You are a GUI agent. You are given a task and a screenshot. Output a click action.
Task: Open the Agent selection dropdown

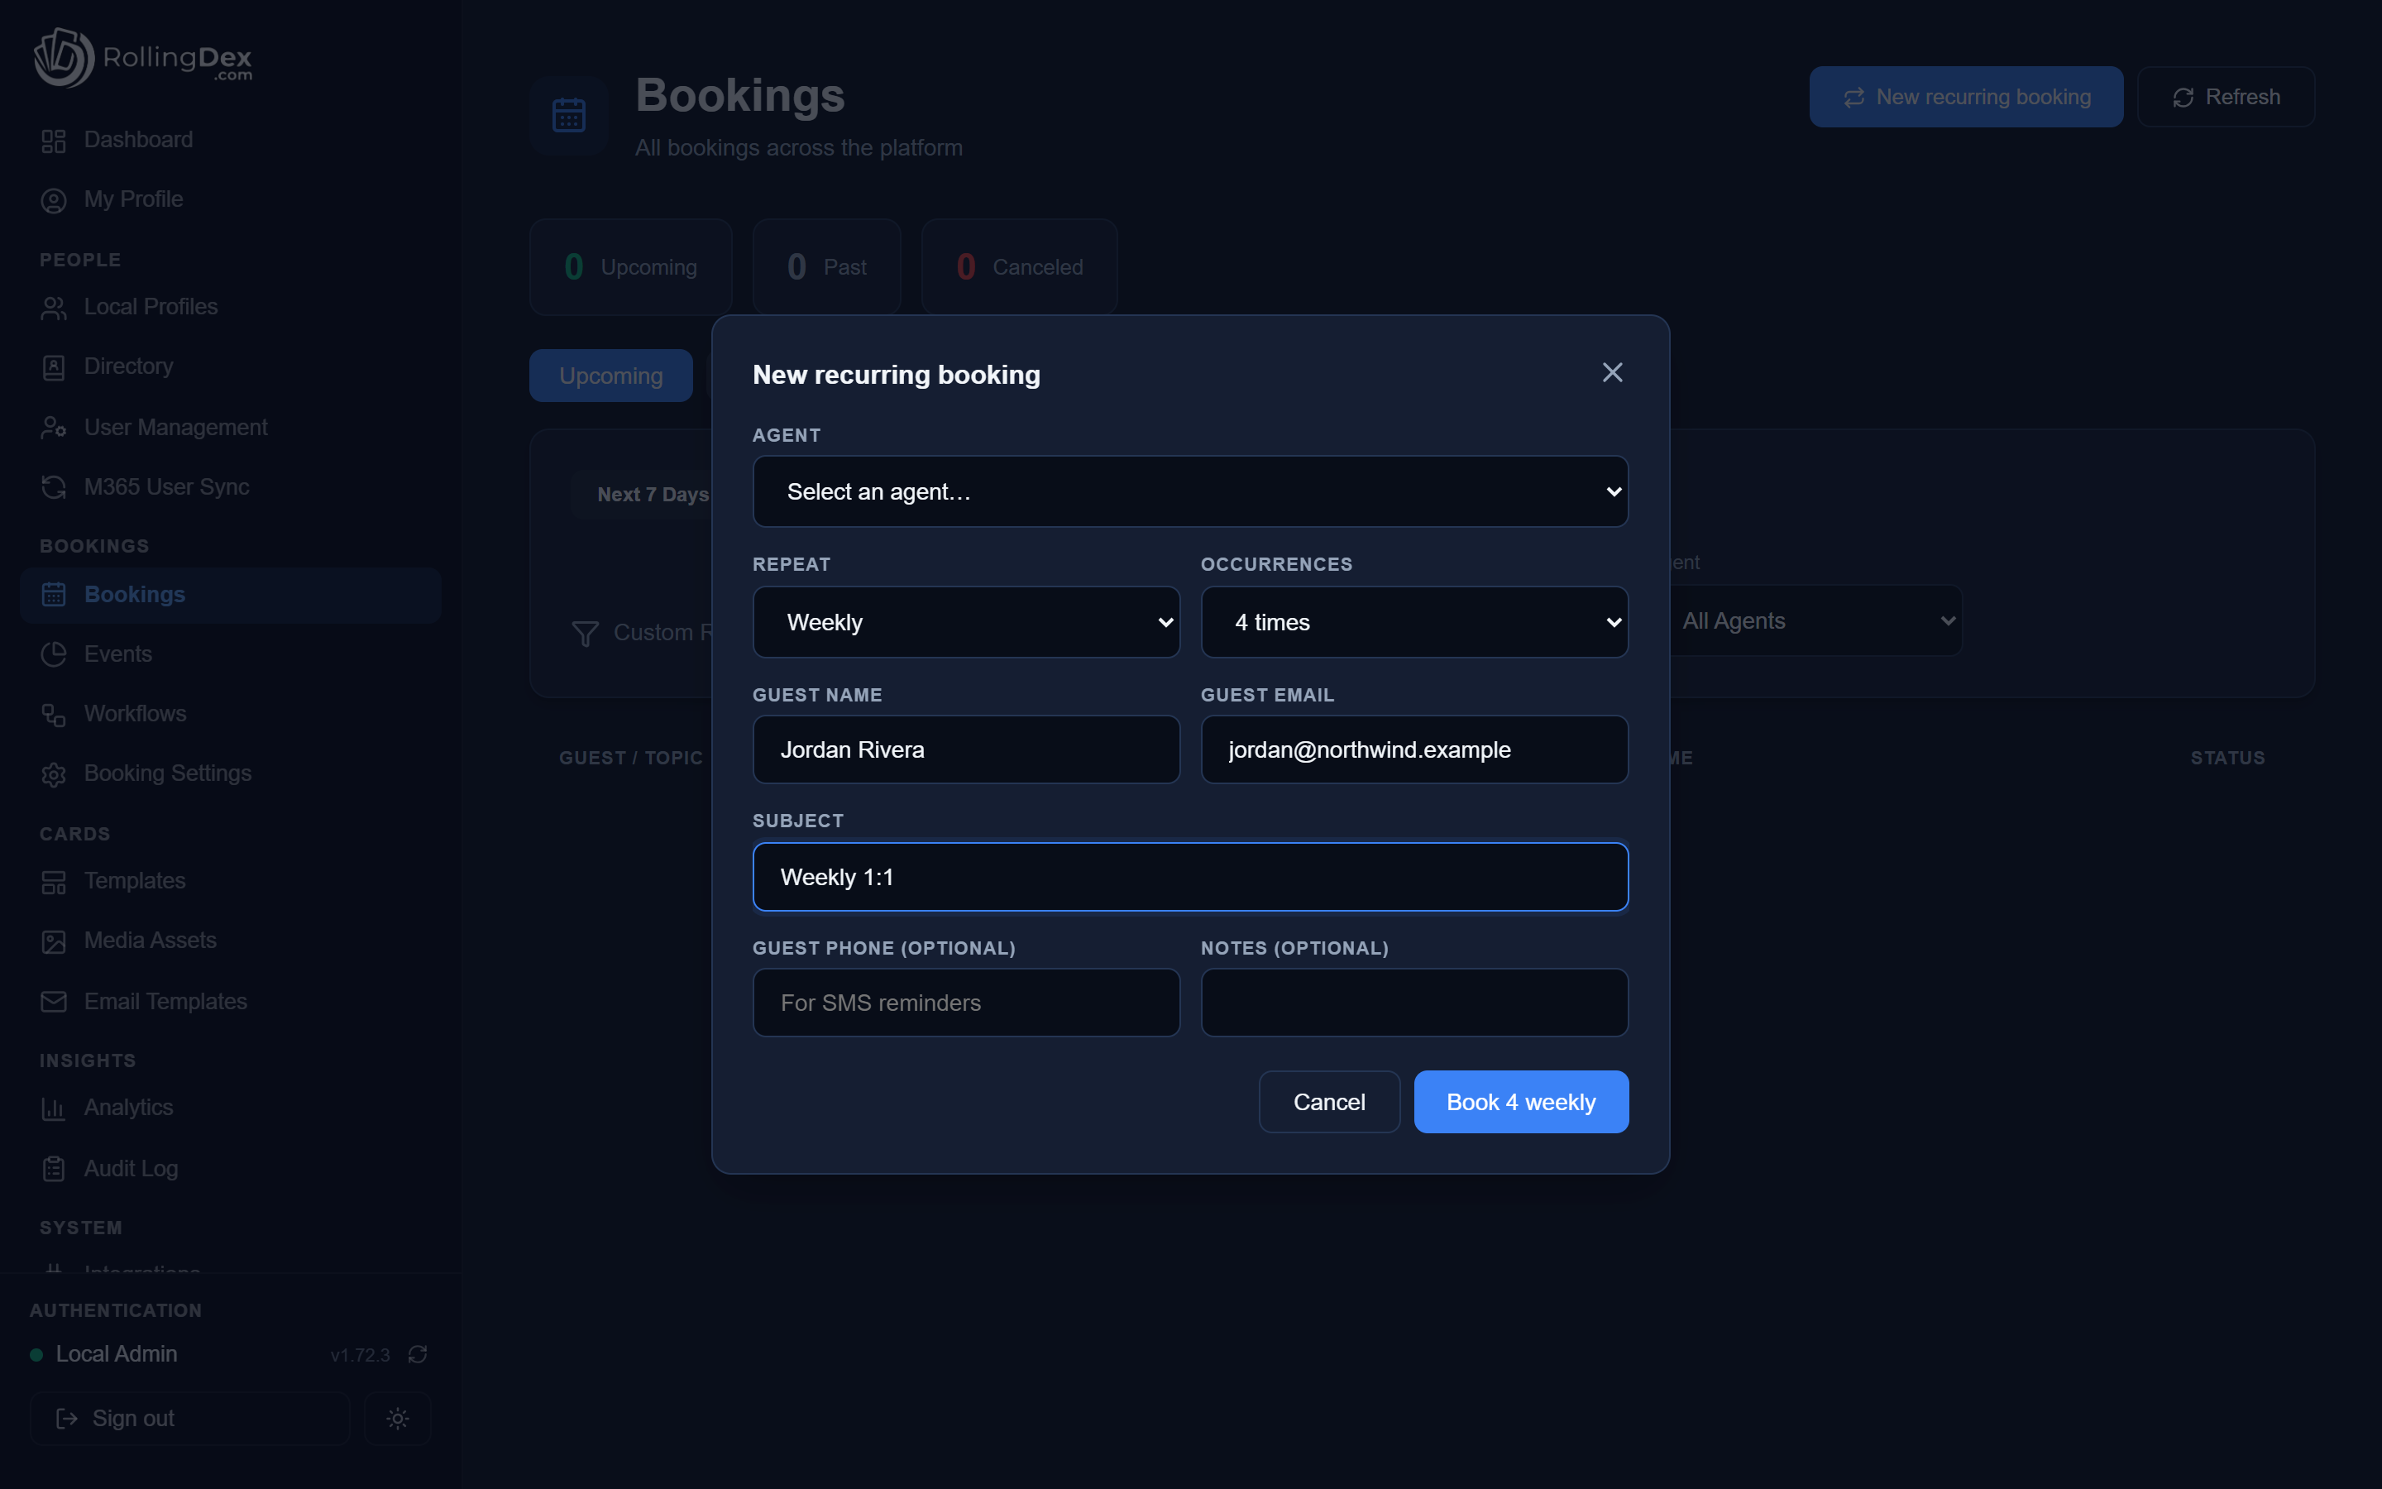click(1190, 491)
